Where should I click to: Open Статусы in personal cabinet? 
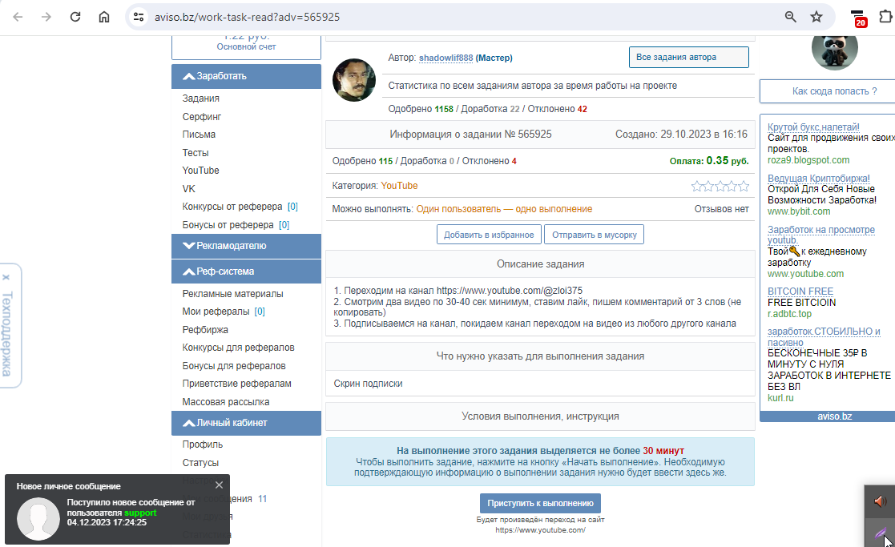pos(200,463)
